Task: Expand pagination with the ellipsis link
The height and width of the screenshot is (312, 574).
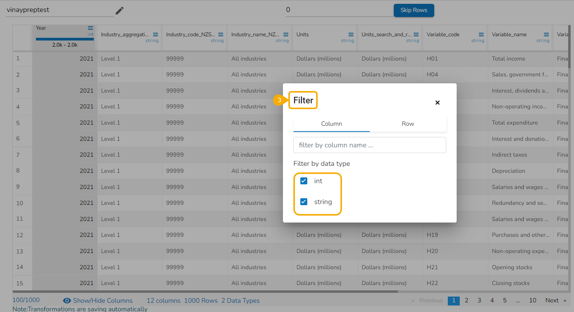Action: click(x=518, y=300)
